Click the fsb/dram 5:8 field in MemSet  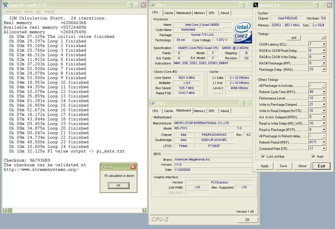[324, 18]
